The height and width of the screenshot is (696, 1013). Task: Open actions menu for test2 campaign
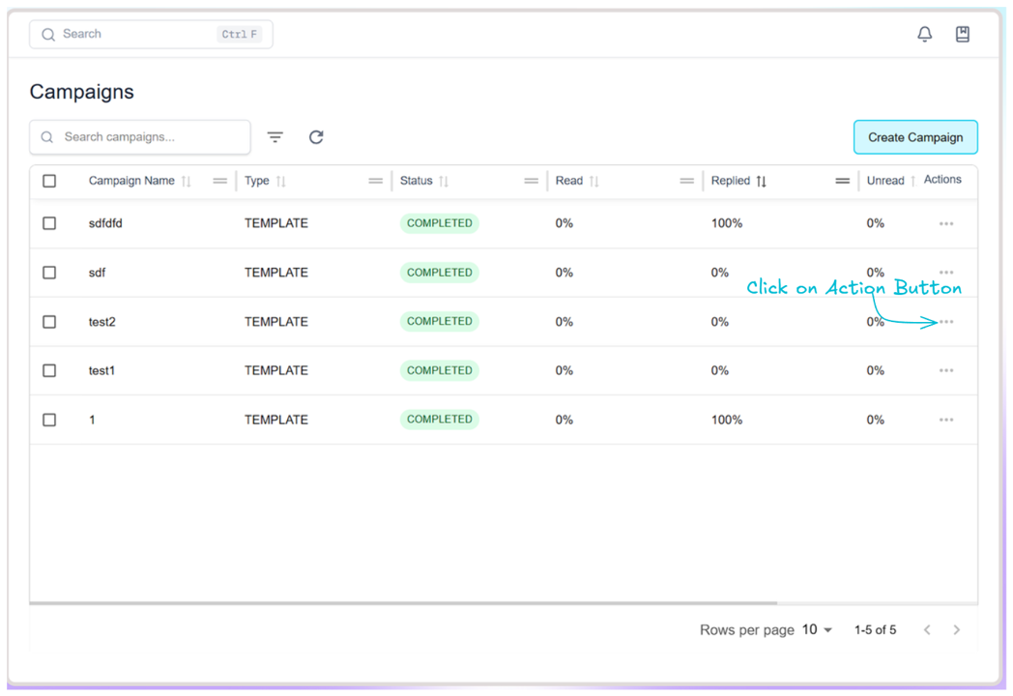[945, 322]
